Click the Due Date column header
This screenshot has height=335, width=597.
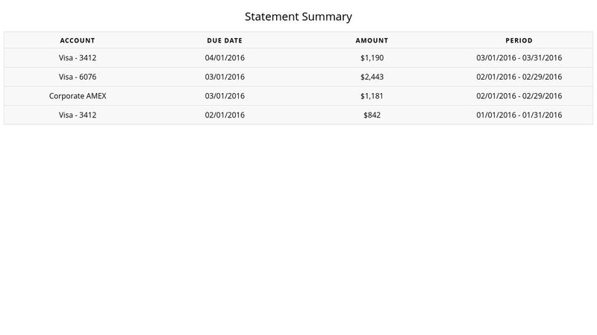(225, 40)
